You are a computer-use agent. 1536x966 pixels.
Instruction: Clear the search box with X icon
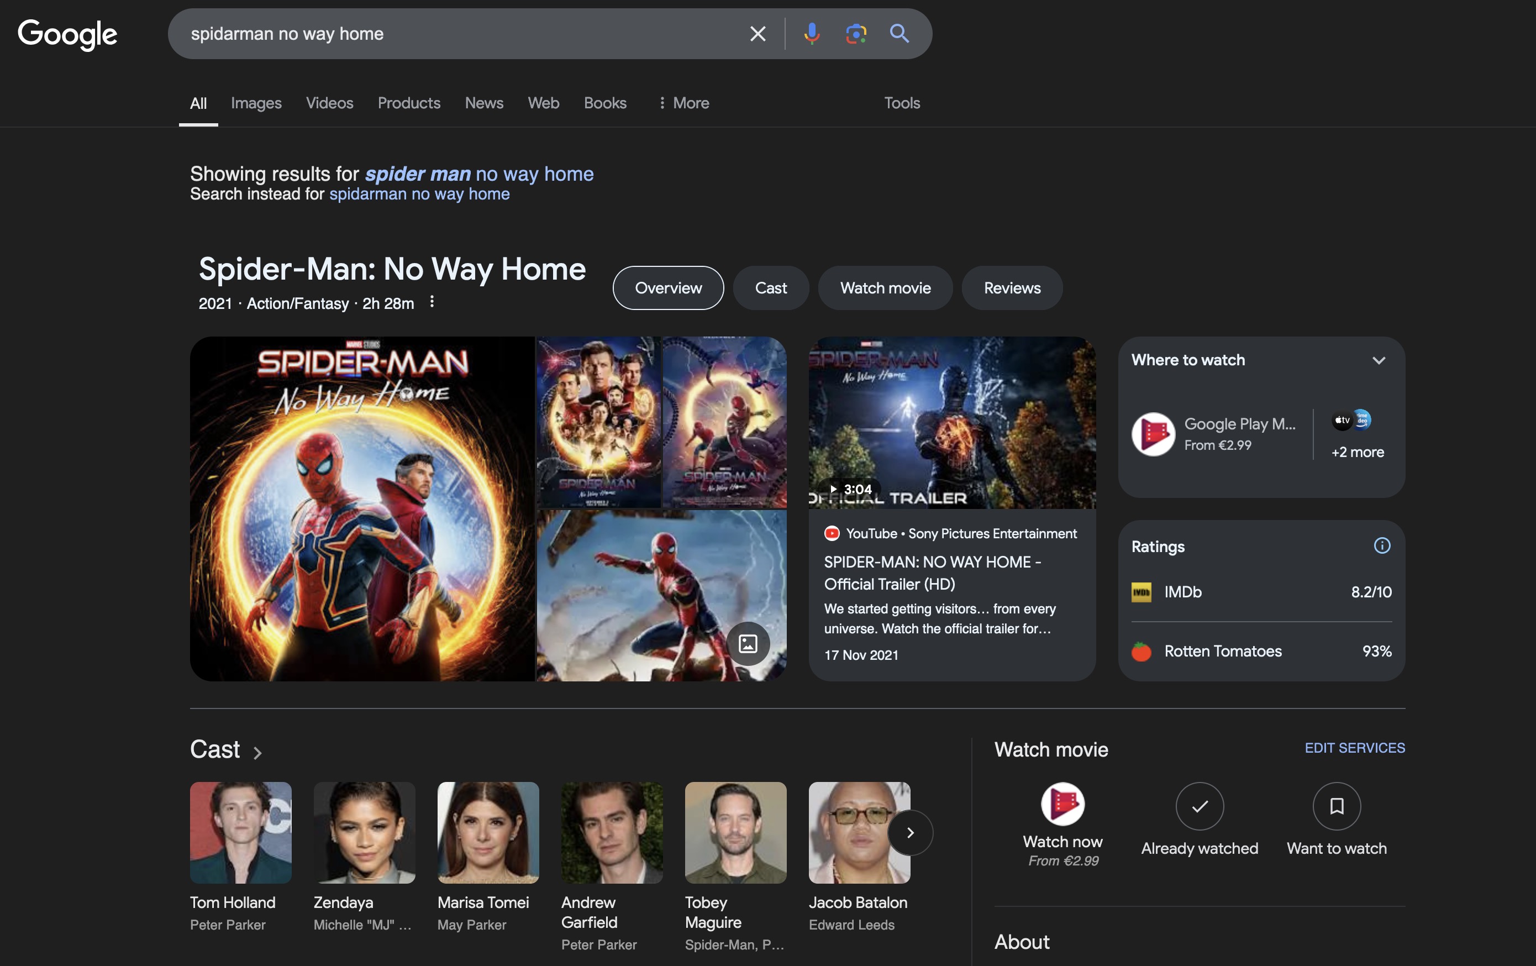click(757, 34)
